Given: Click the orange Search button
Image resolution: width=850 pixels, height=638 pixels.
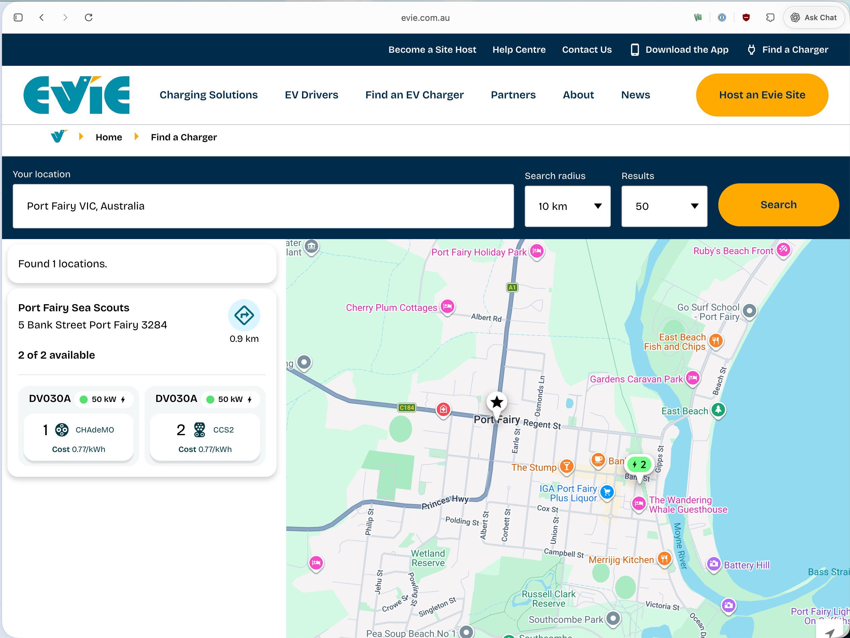Looking at the screenshot, I should tap(778, 205).
